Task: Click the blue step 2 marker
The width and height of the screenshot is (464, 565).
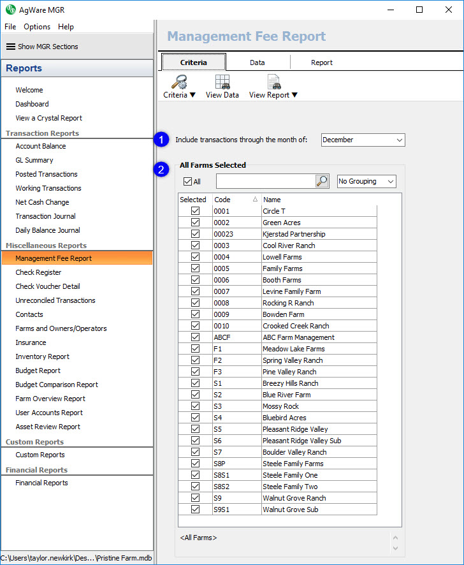Action: (x=163, y=170)
